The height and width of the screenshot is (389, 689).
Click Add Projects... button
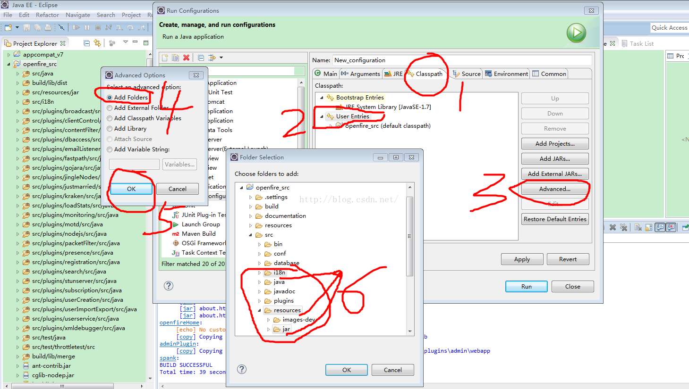(x=555, y=143)
